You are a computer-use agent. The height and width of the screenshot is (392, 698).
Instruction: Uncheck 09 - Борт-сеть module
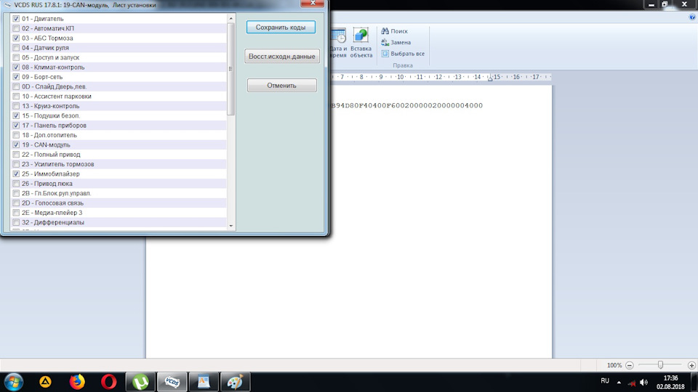click(x=16, y=77)
